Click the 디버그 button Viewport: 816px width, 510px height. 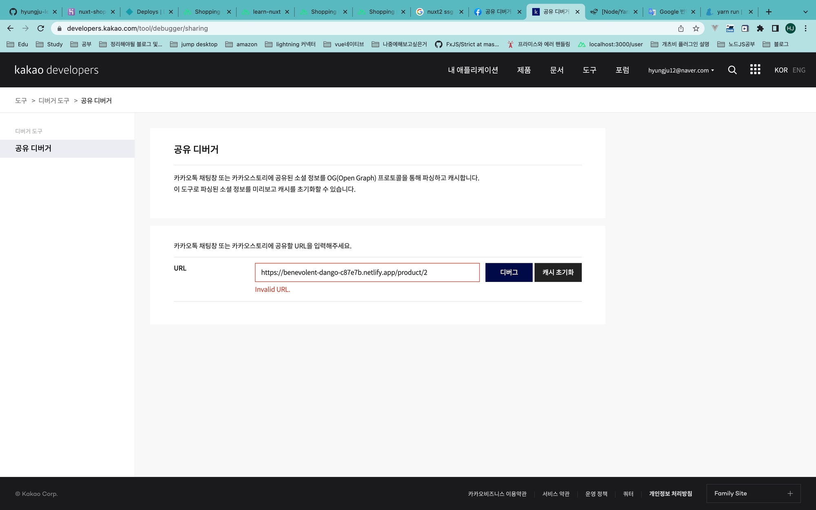tap(509, 272)
